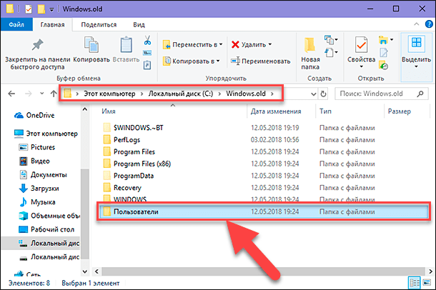This screenshot has width=436, height=290.
Task: Click the Paste shortcut icon in clipboard group
Action: [147, 65]
